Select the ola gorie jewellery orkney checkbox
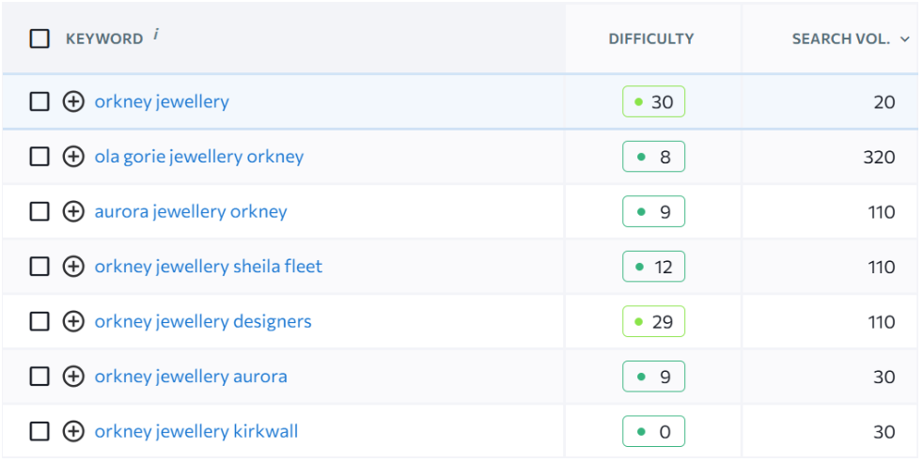The image size is (923, 462). point(39,157)
